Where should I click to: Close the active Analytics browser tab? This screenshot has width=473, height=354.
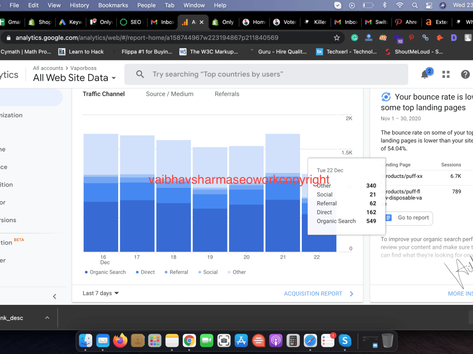(x=201, y=22)
